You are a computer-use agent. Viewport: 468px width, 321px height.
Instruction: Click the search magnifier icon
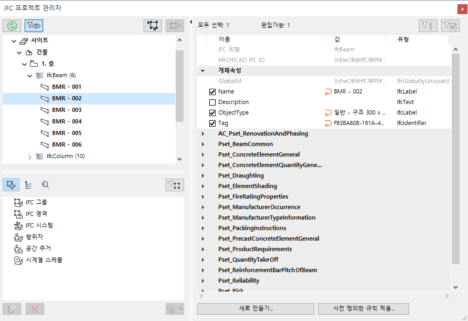click(x=45, y=185)
